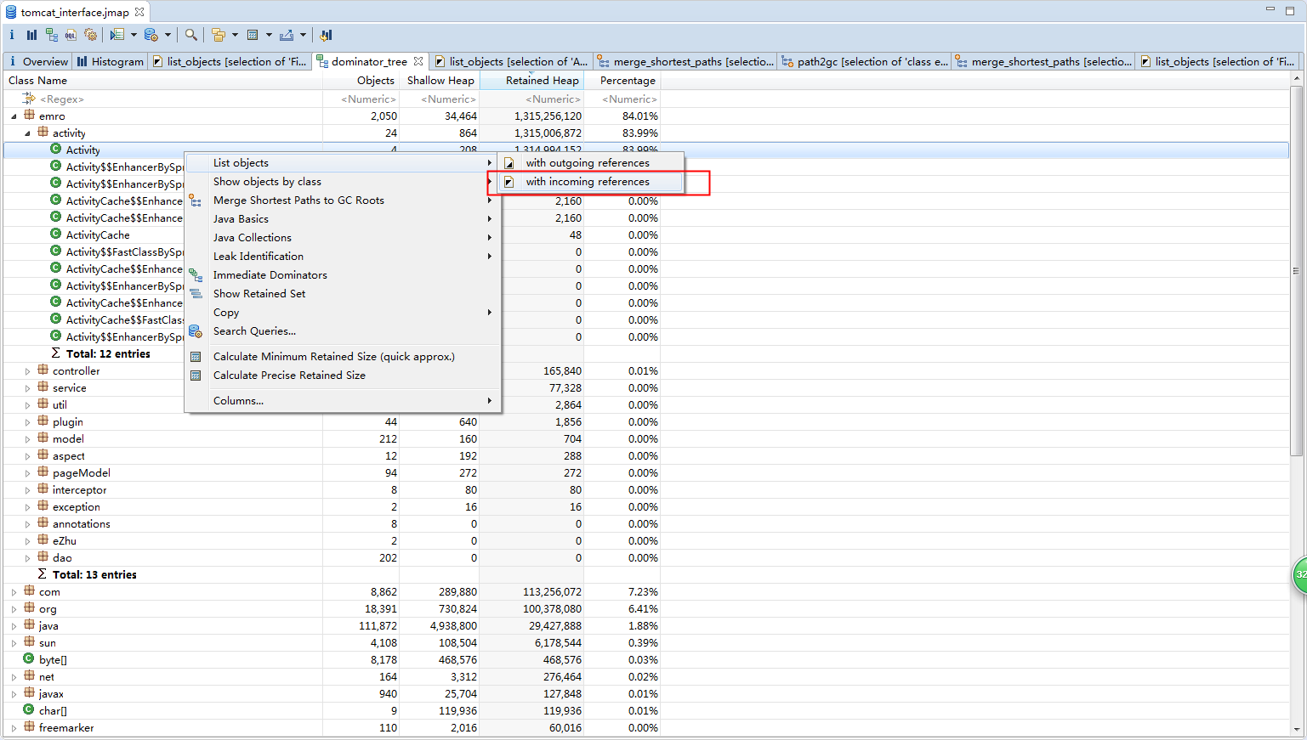
Task: Expand the com package node
Action: pyautogui.click(x=14, y=592)
